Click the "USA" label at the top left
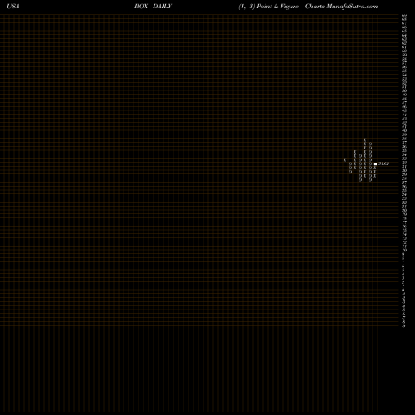This screenshot has width=415, height=415. [13, 7]
